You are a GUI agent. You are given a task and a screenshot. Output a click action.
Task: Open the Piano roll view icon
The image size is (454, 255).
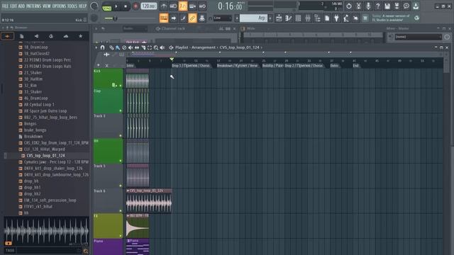pos(289,18)
